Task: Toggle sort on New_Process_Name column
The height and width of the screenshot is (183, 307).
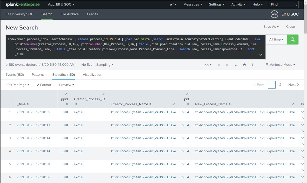Action: pyautogui.click(x=213, y=104)
